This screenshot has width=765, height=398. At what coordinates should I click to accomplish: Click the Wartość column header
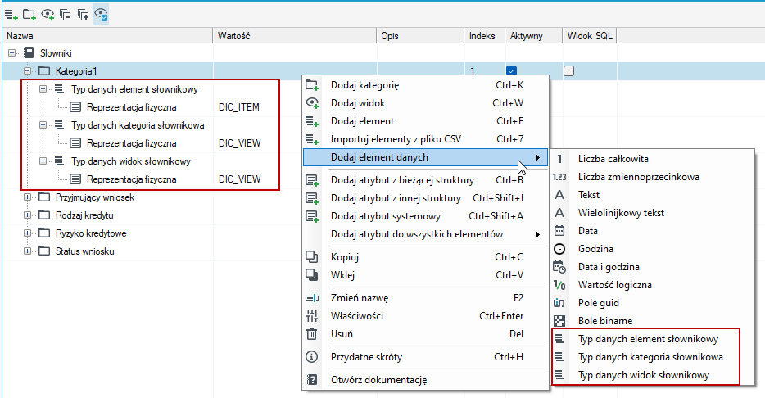295,35
